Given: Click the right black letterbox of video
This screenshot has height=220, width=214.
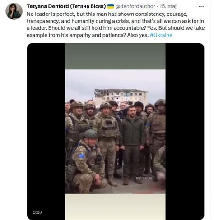Looking at the screenshot, I should coord(185,131).
